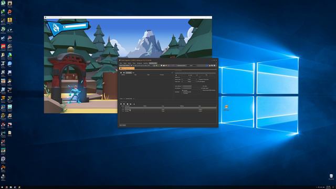
Task: Toggle the checkbox on the second lower list row
Action: 123,110
